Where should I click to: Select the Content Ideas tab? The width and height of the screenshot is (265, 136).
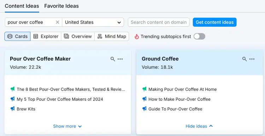[22, 6]
